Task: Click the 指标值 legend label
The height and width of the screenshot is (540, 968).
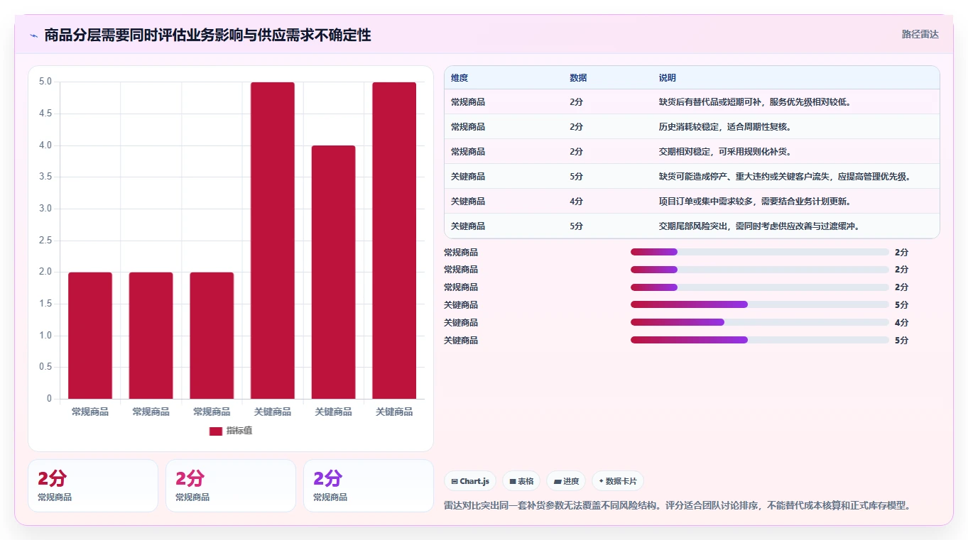Action: (x=239, y=431)
